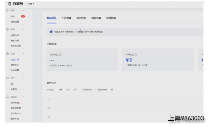209x127 pixels.
Task: Click help icon next to yesterday's income label
Action: click(x=60, y=55)
